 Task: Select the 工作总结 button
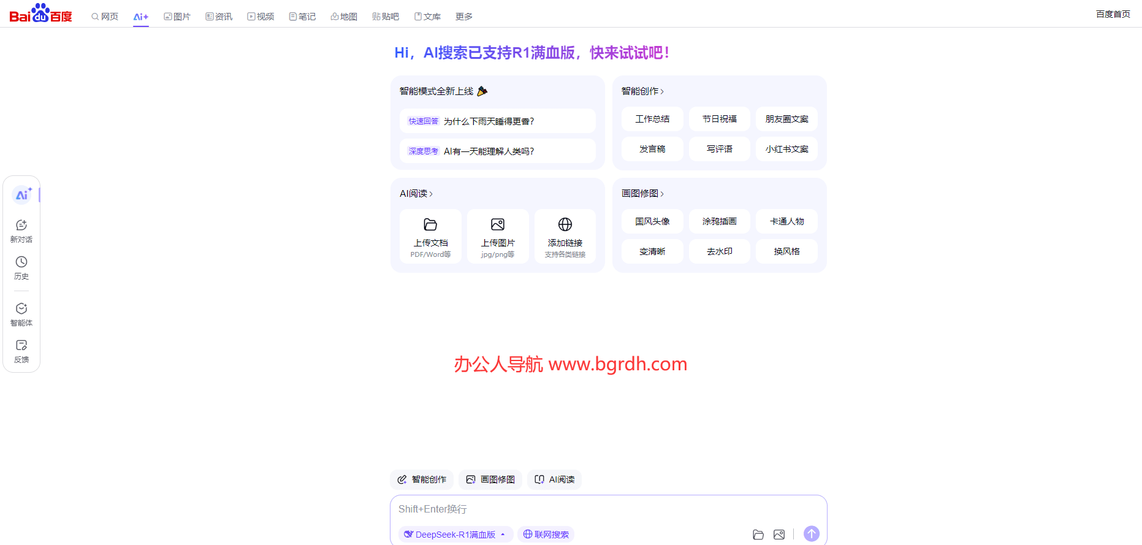click(x=652, y=119)
